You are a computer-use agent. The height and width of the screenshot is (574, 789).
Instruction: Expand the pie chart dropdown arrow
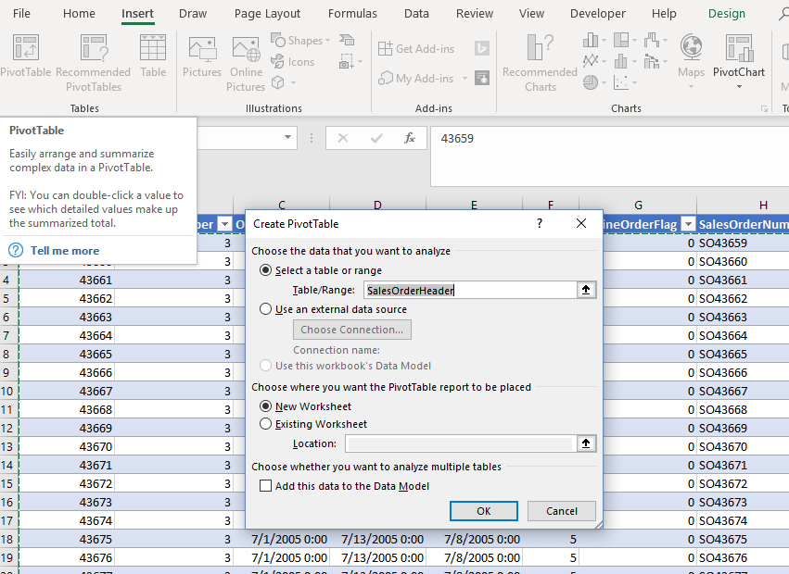click(x=604, y=83)
